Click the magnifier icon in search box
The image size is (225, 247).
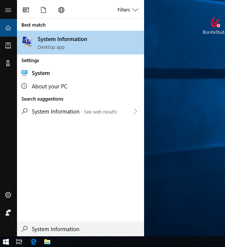tap(24, 229)
